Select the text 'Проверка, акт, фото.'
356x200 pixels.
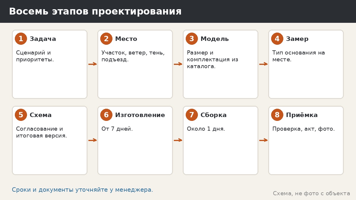coord(303,129)
